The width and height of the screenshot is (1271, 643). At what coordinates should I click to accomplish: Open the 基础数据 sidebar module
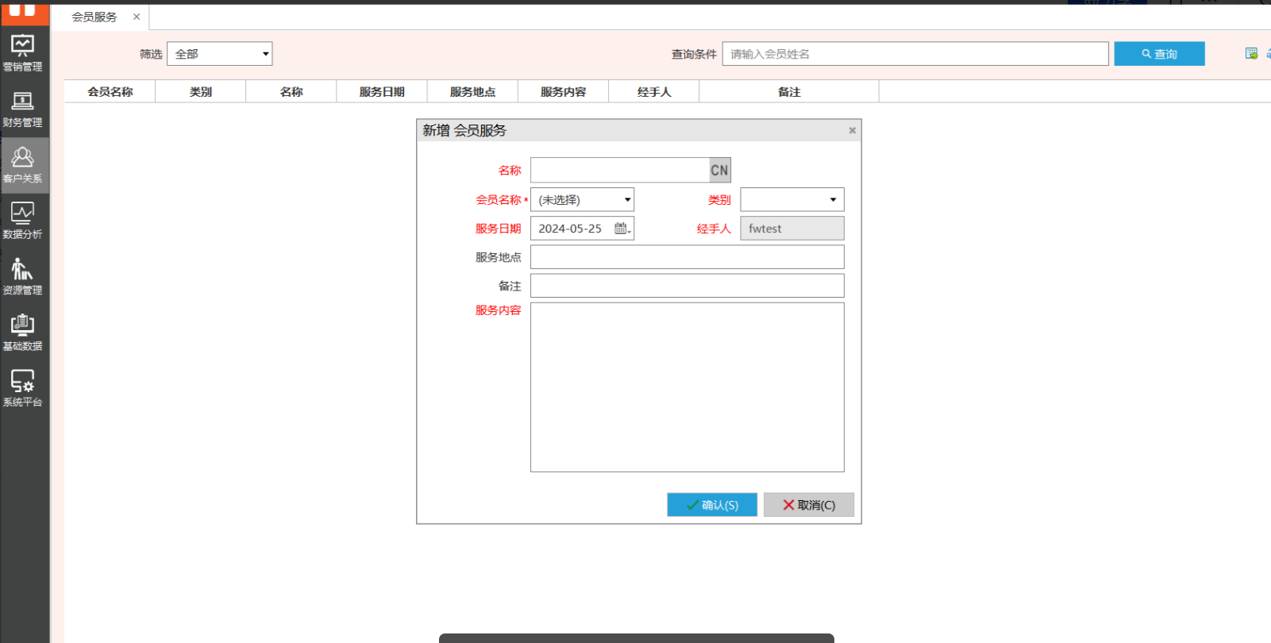(23, 333)
